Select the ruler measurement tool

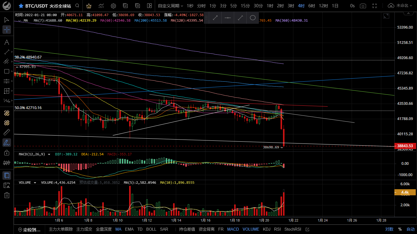7,132
